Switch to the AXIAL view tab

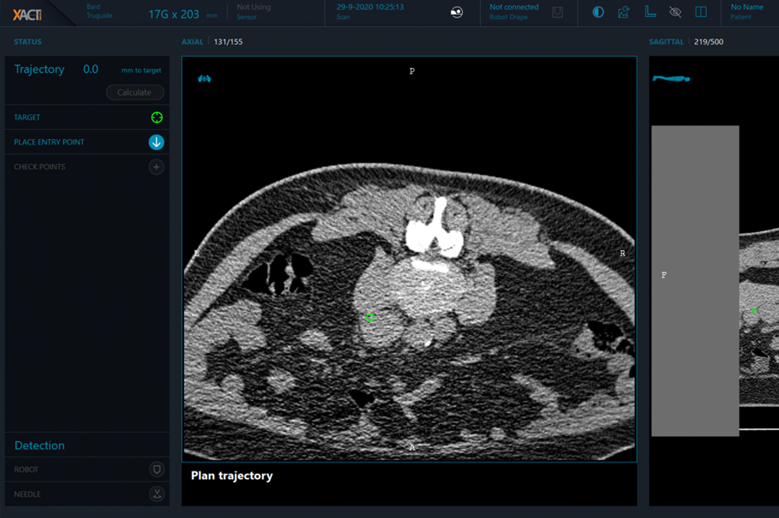[192, 42]
